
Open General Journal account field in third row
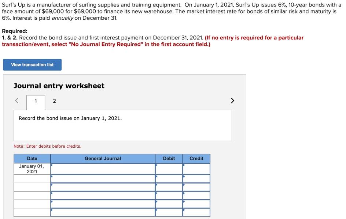click(x=103, y=187)
